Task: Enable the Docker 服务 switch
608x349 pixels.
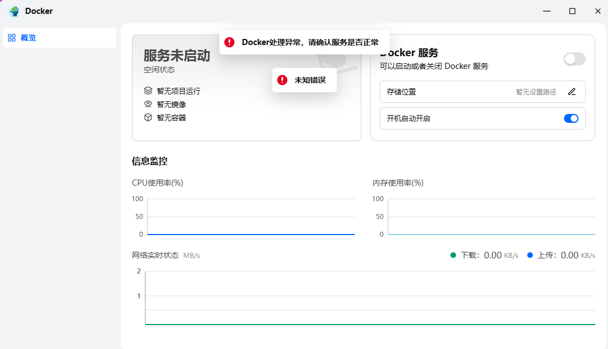Action: pyautogui.click(x=574, y=59)
